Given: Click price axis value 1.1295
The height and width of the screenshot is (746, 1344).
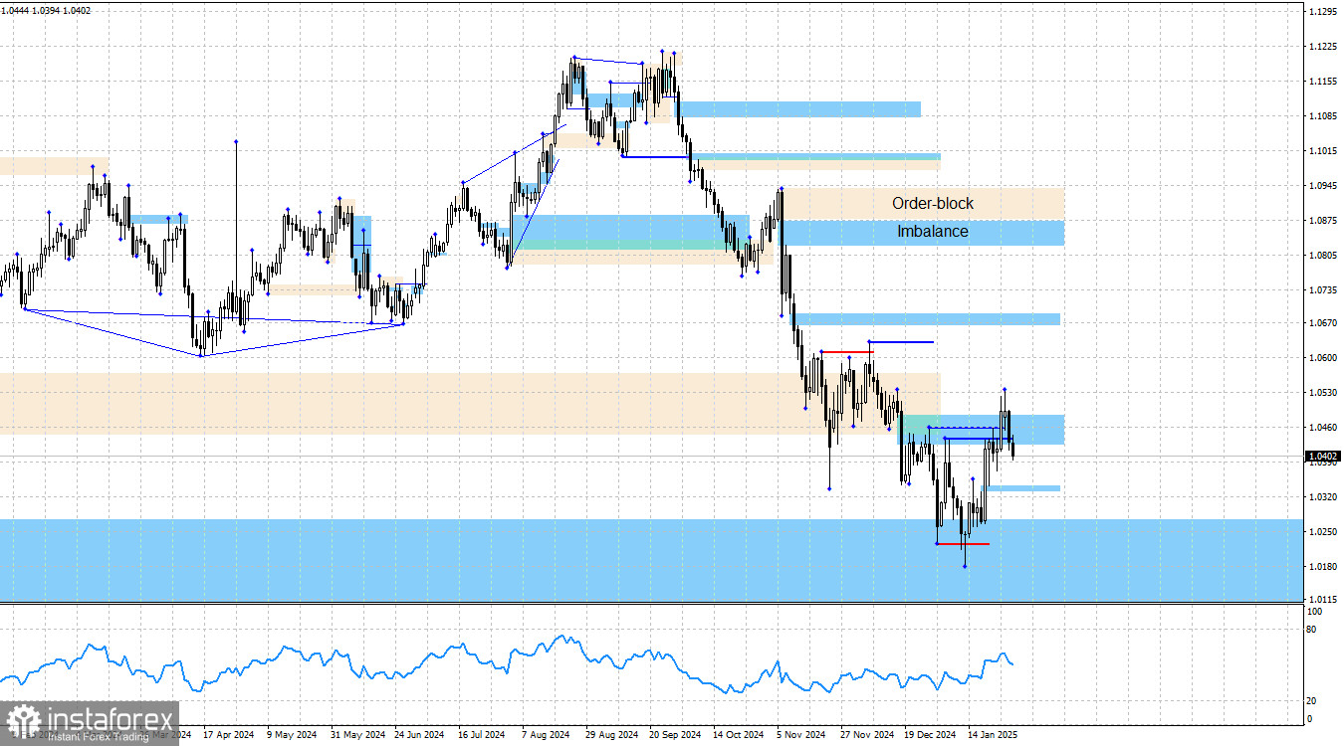Looking at the screenshot, I should coord(1323,12).
